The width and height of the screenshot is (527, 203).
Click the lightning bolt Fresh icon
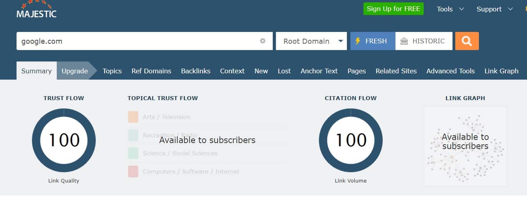coord(358,41)
